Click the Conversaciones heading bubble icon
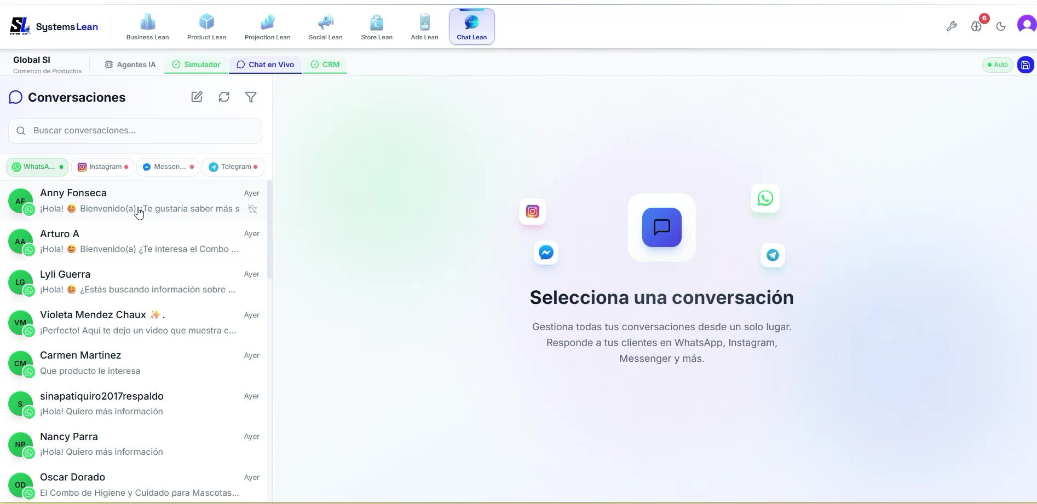 coord(15,97)
